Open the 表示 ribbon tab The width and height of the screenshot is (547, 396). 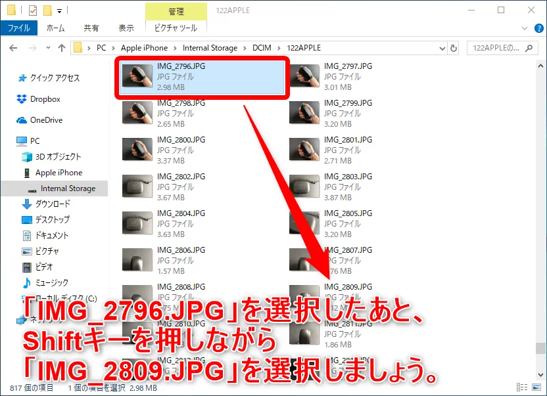point(126,28)
